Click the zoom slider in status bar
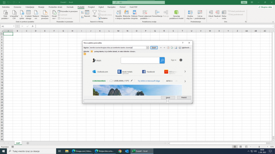Viewport: 275px width, 154px height. pos(259,147)
